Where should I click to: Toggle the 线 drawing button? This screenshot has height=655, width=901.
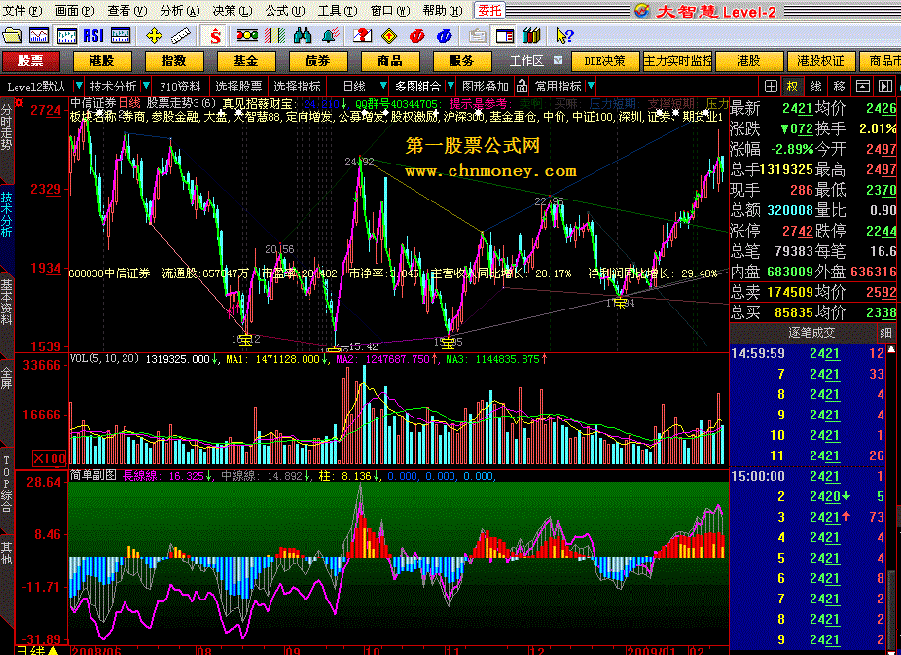point(816,87)
